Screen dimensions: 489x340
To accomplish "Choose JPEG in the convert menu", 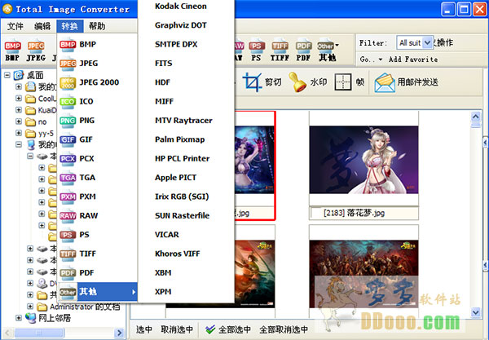I will point(97,64).
